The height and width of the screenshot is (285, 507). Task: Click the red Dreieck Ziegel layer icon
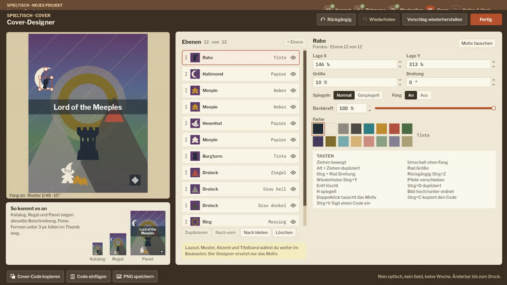click(195, 172)
